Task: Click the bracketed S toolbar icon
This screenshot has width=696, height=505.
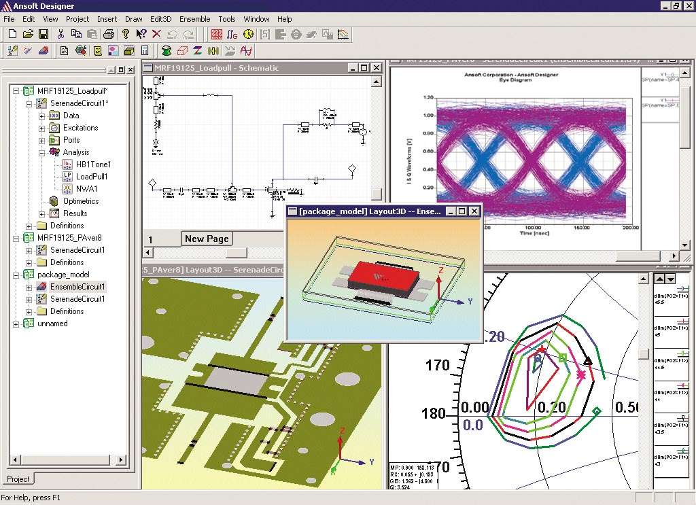Action: coord(265,34)
